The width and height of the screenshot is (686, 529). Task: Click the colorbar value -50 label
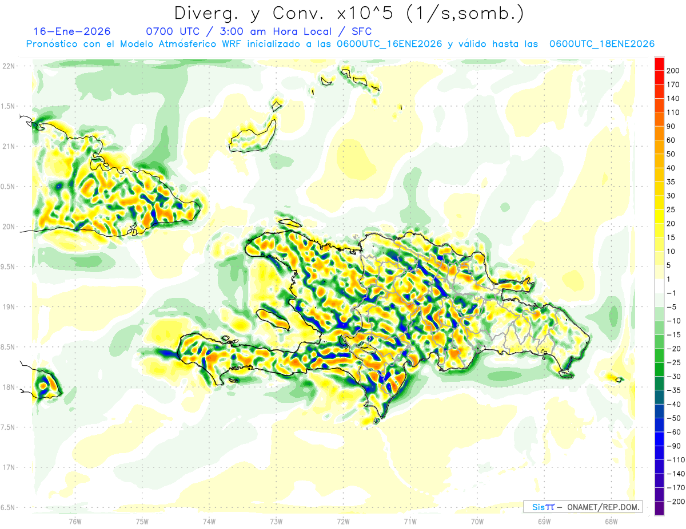pos(673,418)
